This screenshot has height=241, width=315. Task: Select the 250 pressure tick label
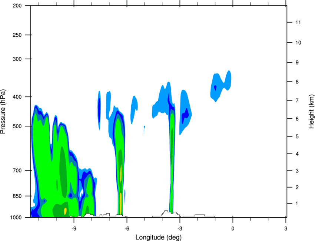17,35
